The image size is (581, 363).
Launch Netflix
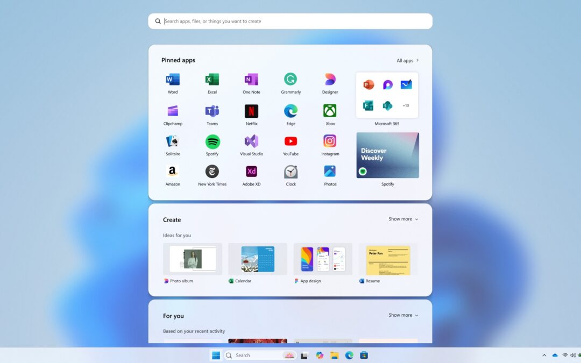[x=251, y=111]
